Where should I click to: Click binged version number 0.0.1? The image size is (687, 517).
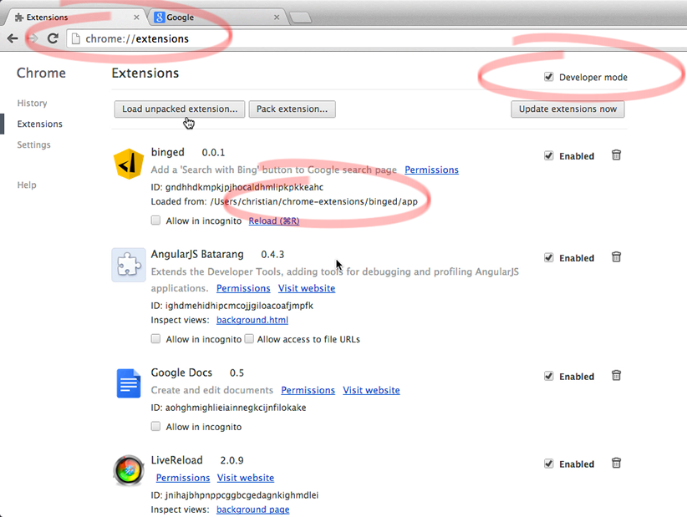click(x=213, y=152)
